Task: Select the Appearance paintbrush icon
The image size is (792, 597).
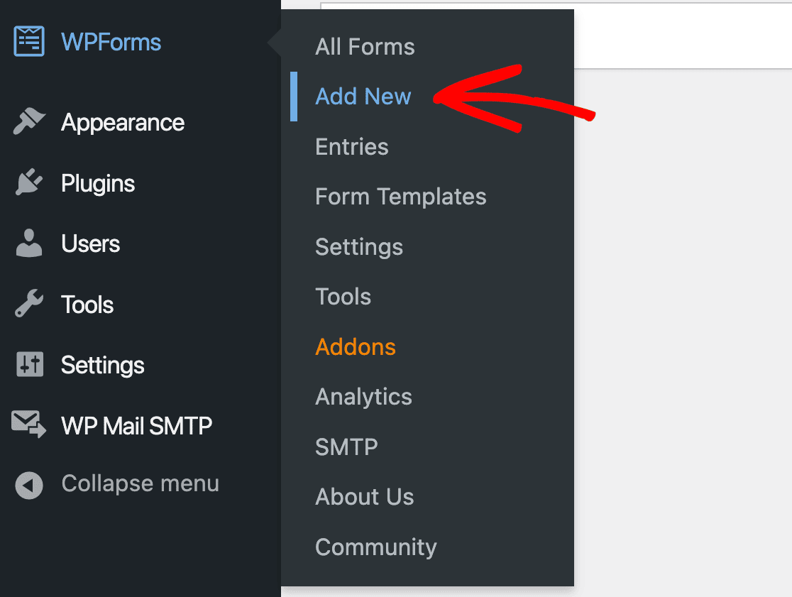Action: pos(28,121)
